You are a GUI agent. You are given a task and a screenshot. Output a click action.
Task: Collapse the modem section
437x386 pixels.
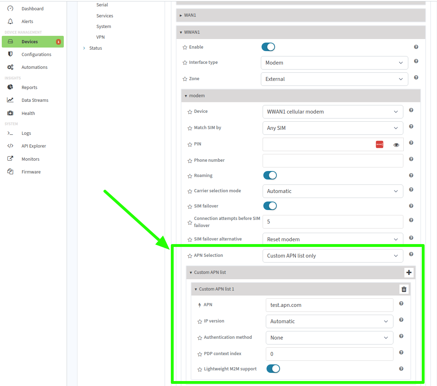pyautogui.click(x=301, y=96)
